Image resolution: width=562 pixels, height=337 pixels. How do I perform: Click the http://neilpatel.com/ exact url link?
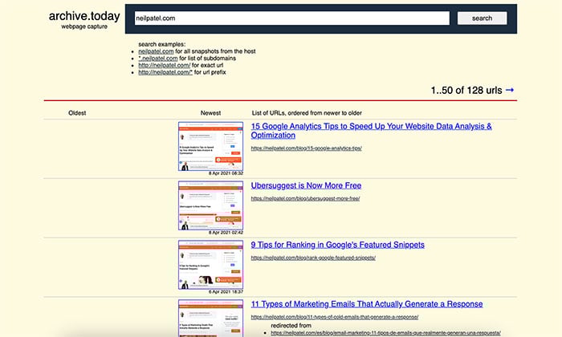click(164, 65)
